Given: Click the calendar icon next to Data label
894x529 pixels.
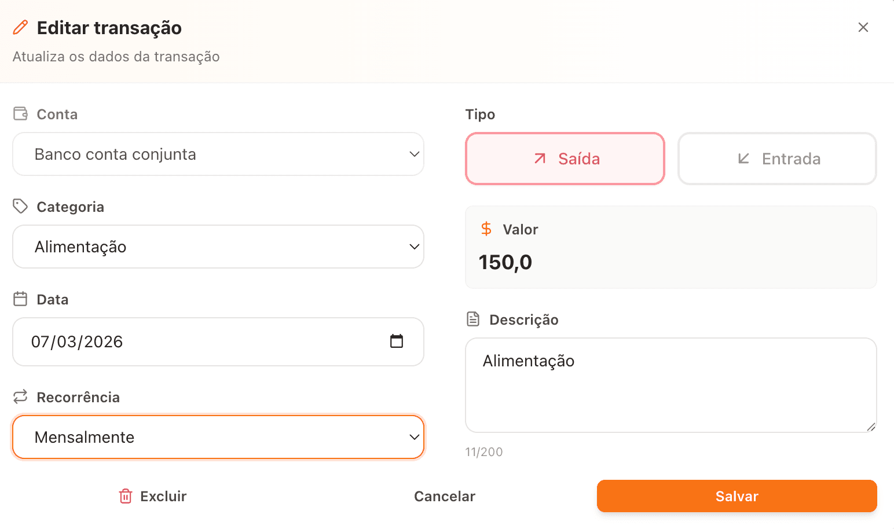Looking at the screenshot, I should tap(20, 299).
